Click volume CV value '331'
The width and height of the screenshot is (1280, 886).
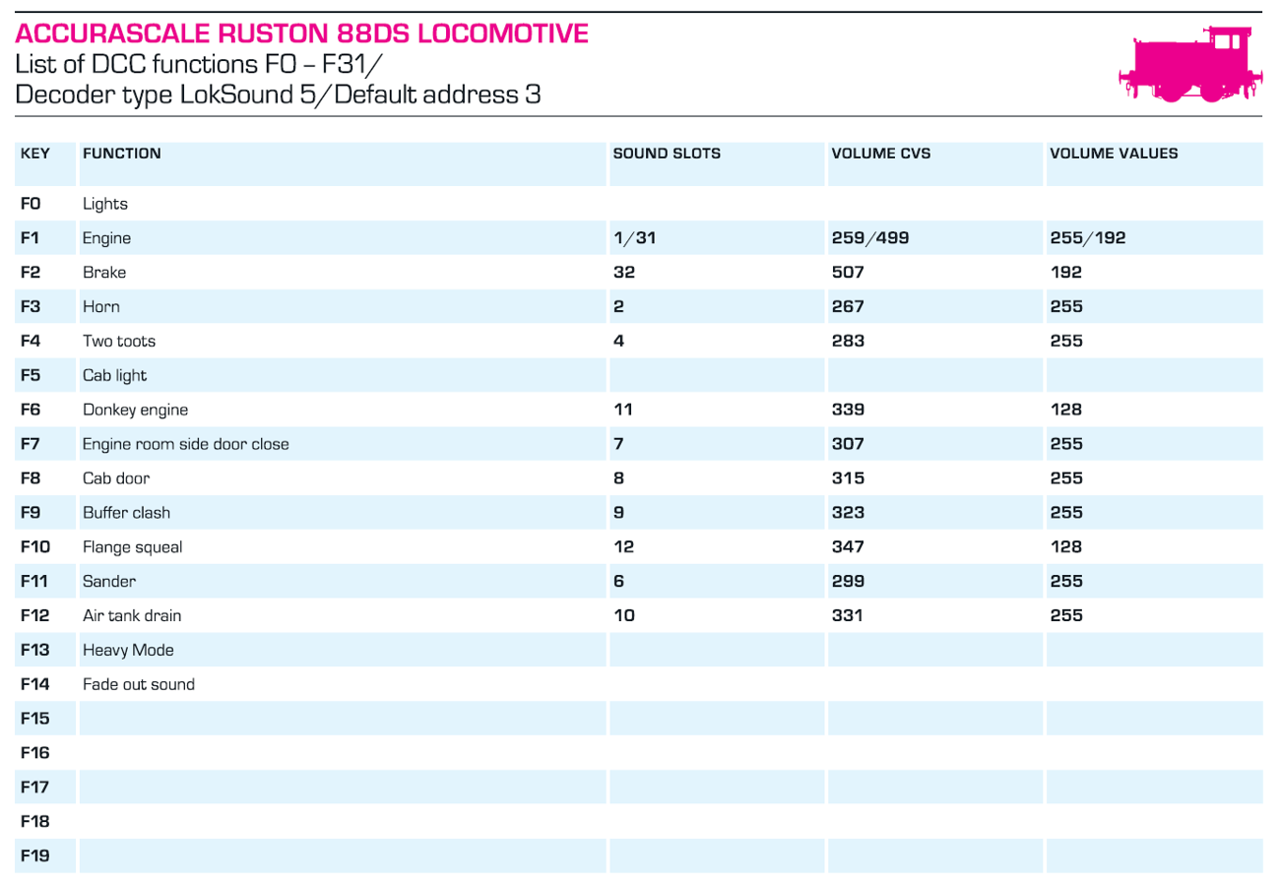click(x=848, y=616)
